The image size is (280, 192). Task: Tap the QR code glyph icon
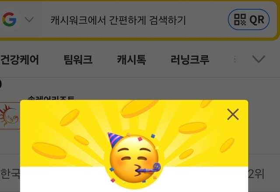tap(240, 19)
